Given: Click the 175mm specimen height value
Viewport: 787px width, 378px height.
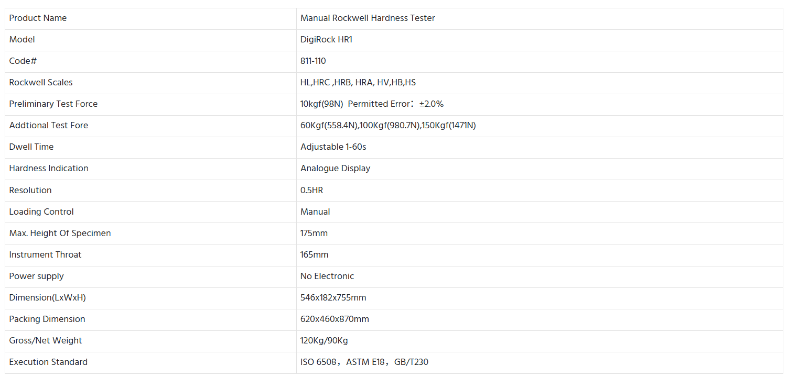Looking at the screenshot, I should point(314,234).
